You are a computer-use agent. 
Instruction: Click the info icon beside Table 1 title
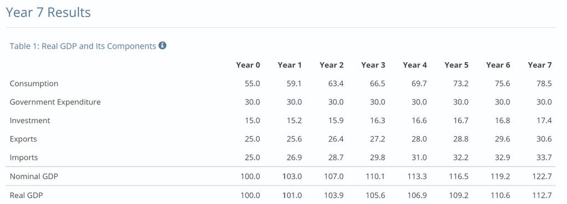[162, 46]
